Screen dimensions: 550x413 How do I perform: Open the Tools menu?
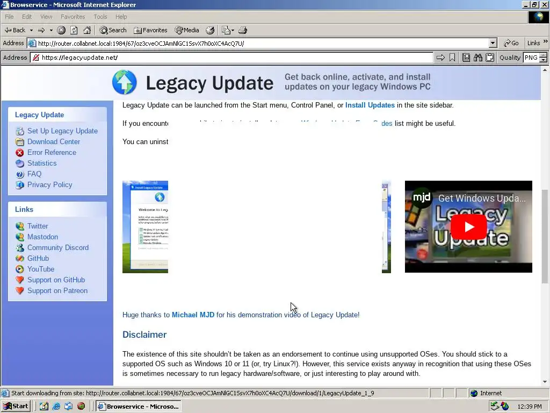point(100,17)
